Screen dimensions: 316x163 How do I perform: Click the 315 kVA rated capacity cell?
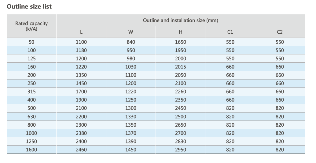31,92
